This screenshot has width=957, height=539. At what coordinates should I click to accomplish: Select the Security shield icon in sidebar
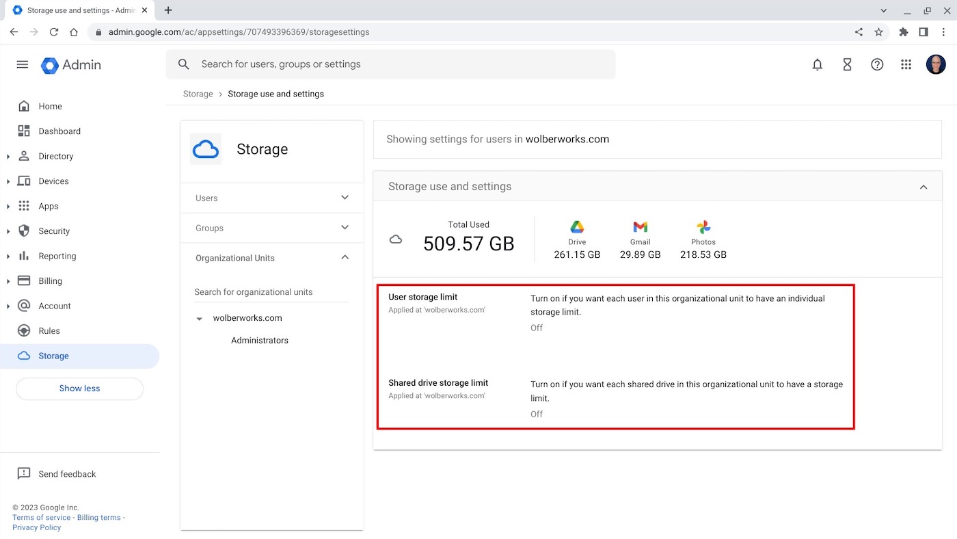[24, 231]
